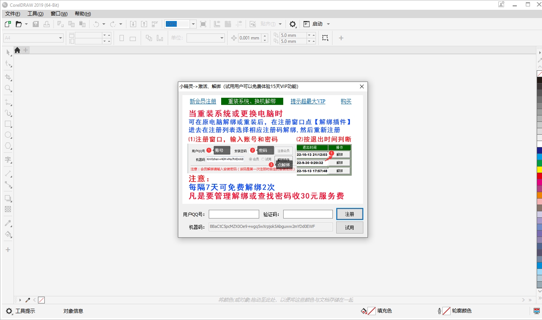Pick the red swatch in palette
The width and height of the screenshot is (542, 320).
539,176
